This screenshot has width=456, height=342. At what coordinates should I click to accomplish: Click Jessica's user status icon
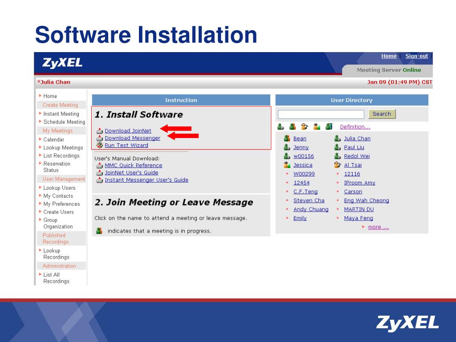point(287,165)
